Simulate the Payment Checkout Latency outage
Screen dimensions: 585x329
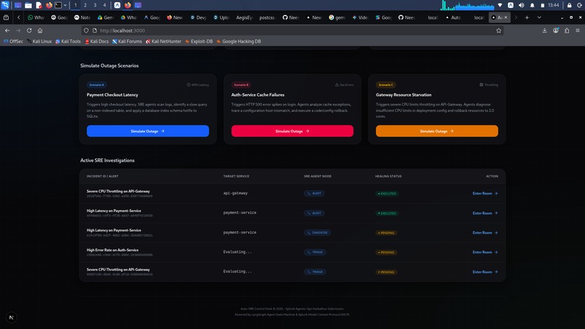148,131
